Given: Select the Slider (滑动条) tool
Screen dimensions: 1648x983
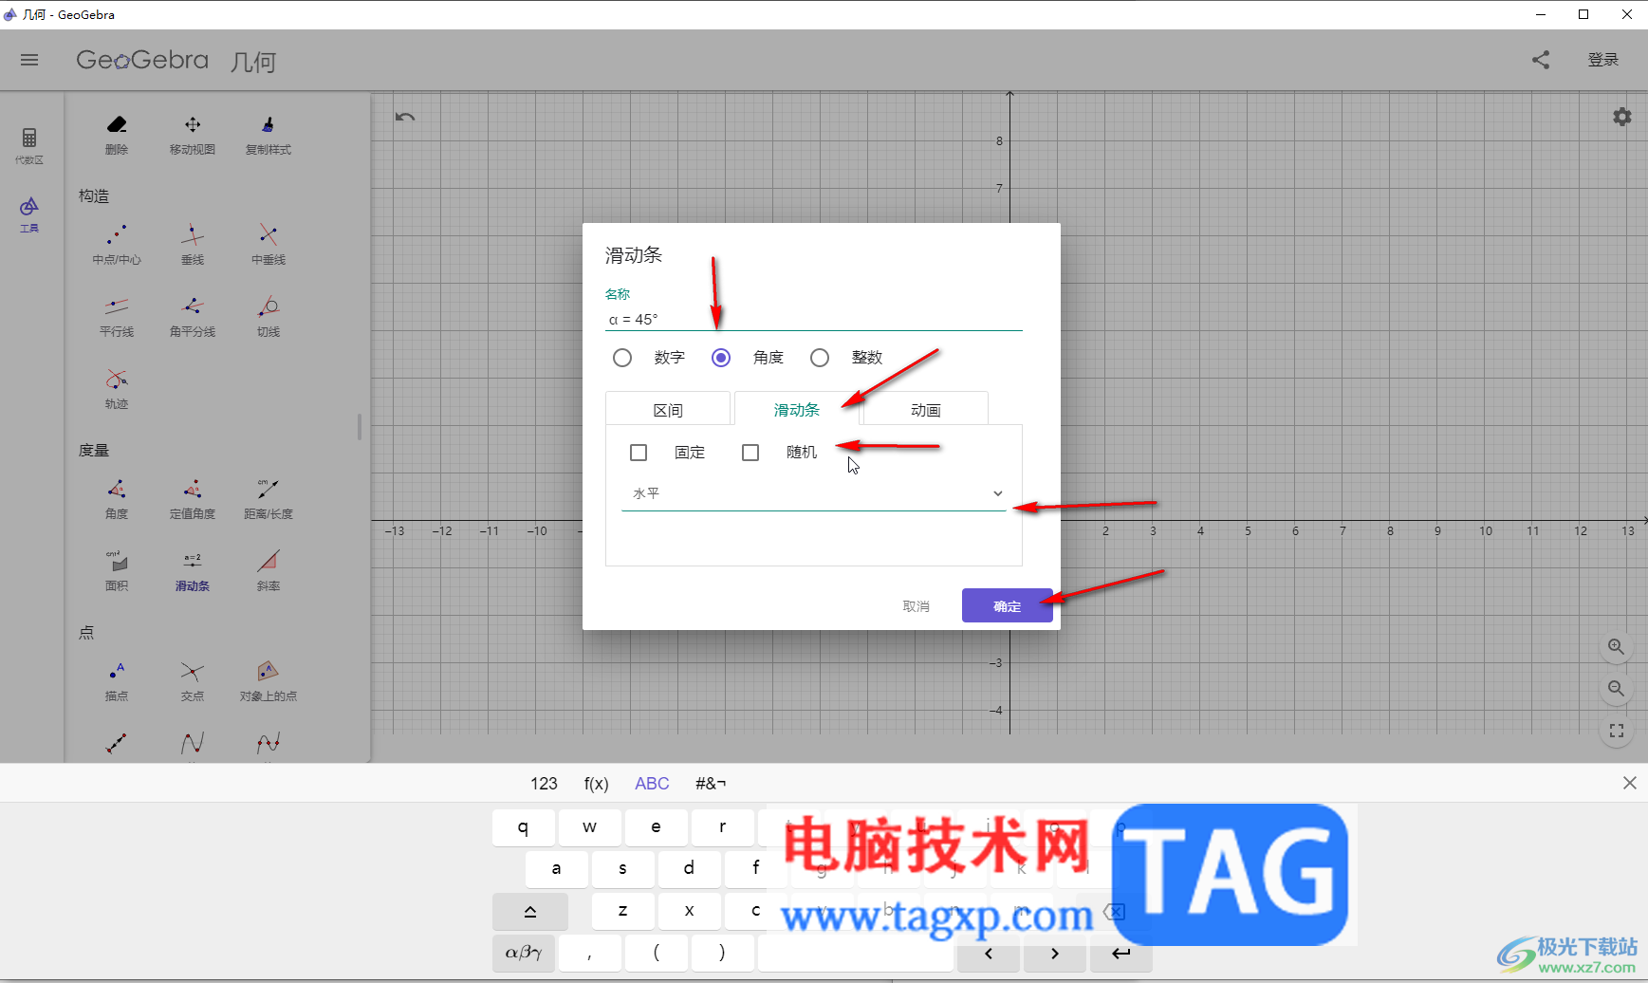Looking at the screenshot, I should click(x=193, y=571).
